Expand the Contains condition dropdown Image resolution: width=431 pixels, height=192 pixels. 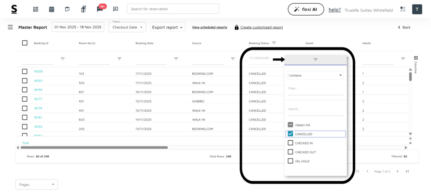click(315, 76)
